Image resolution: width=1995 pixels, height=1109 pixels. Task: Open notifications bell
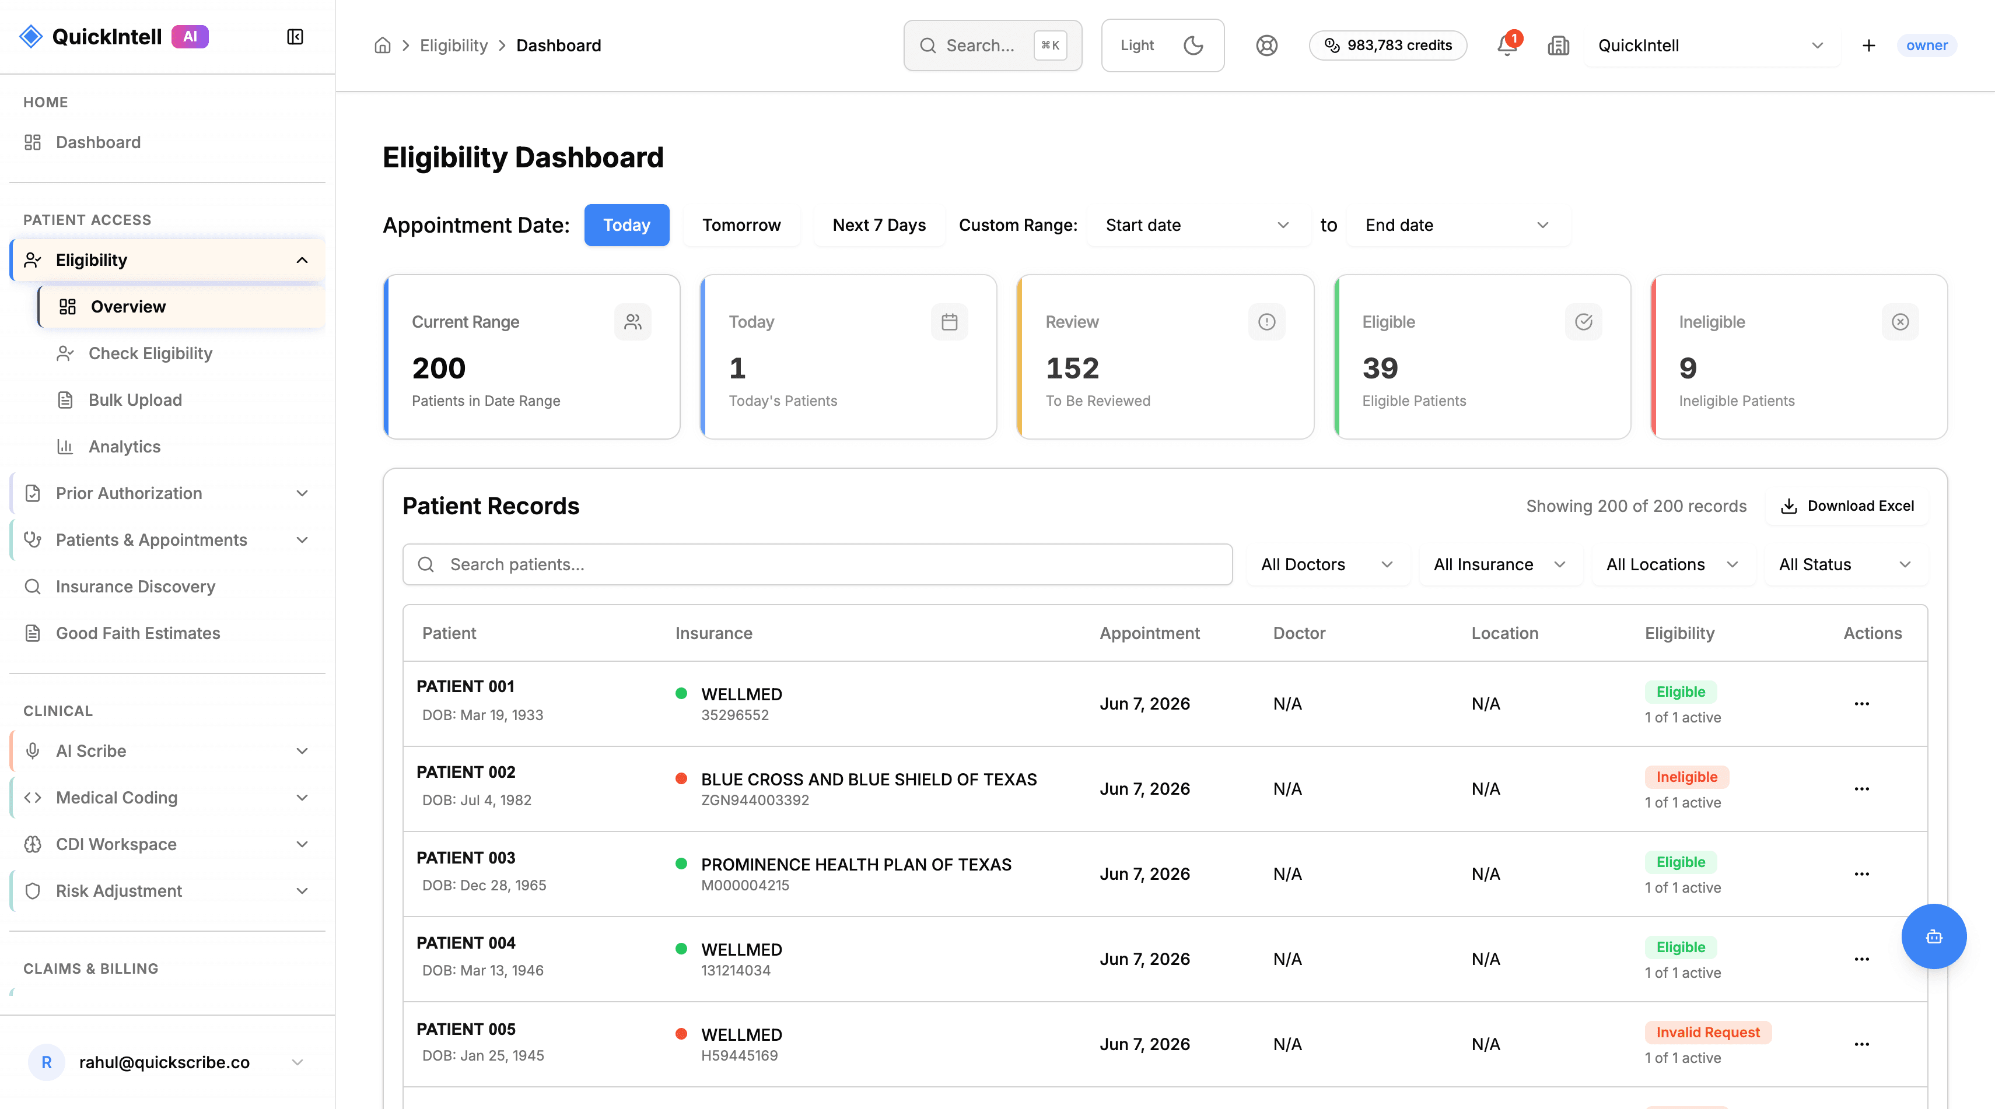click(x=1507, y=45)
